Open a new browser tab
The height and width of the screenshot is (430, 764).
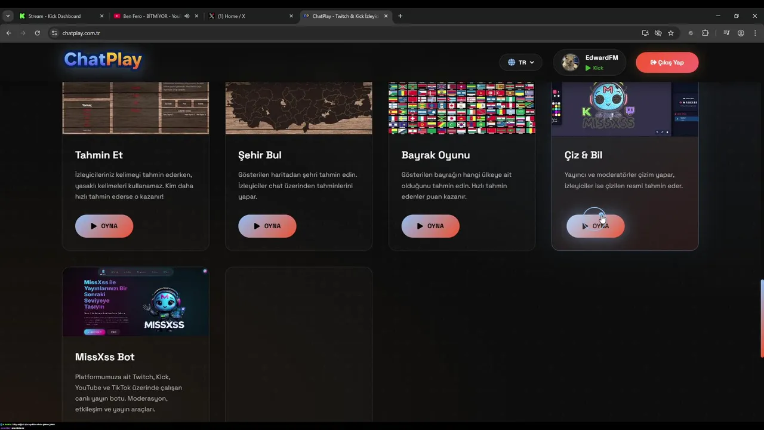[400, 16]
